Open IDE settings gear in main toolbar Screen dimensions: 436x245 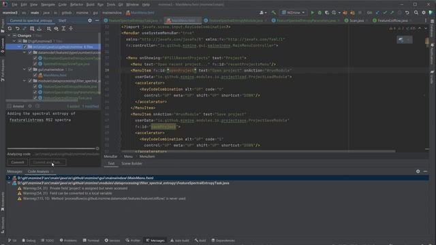tap(424, 12)
